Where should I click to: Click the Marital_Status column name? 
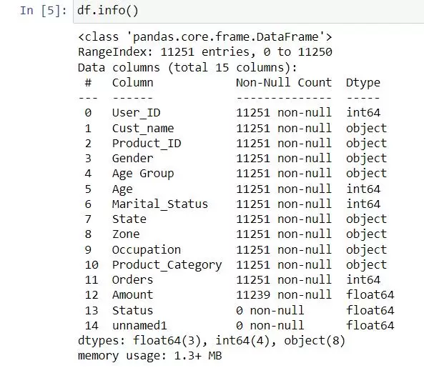[160, 204]
